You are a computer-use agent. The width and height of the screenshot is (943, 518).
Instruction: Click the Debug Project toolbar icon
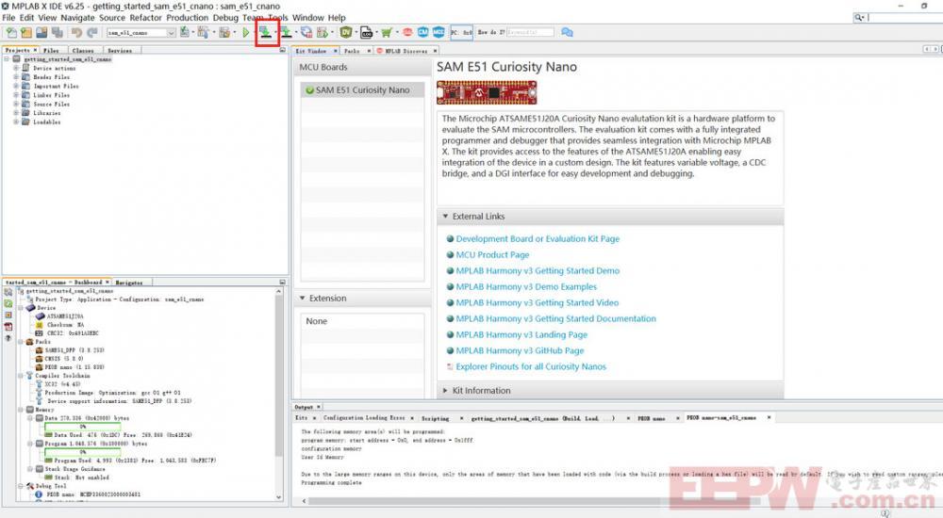(323, 32)
